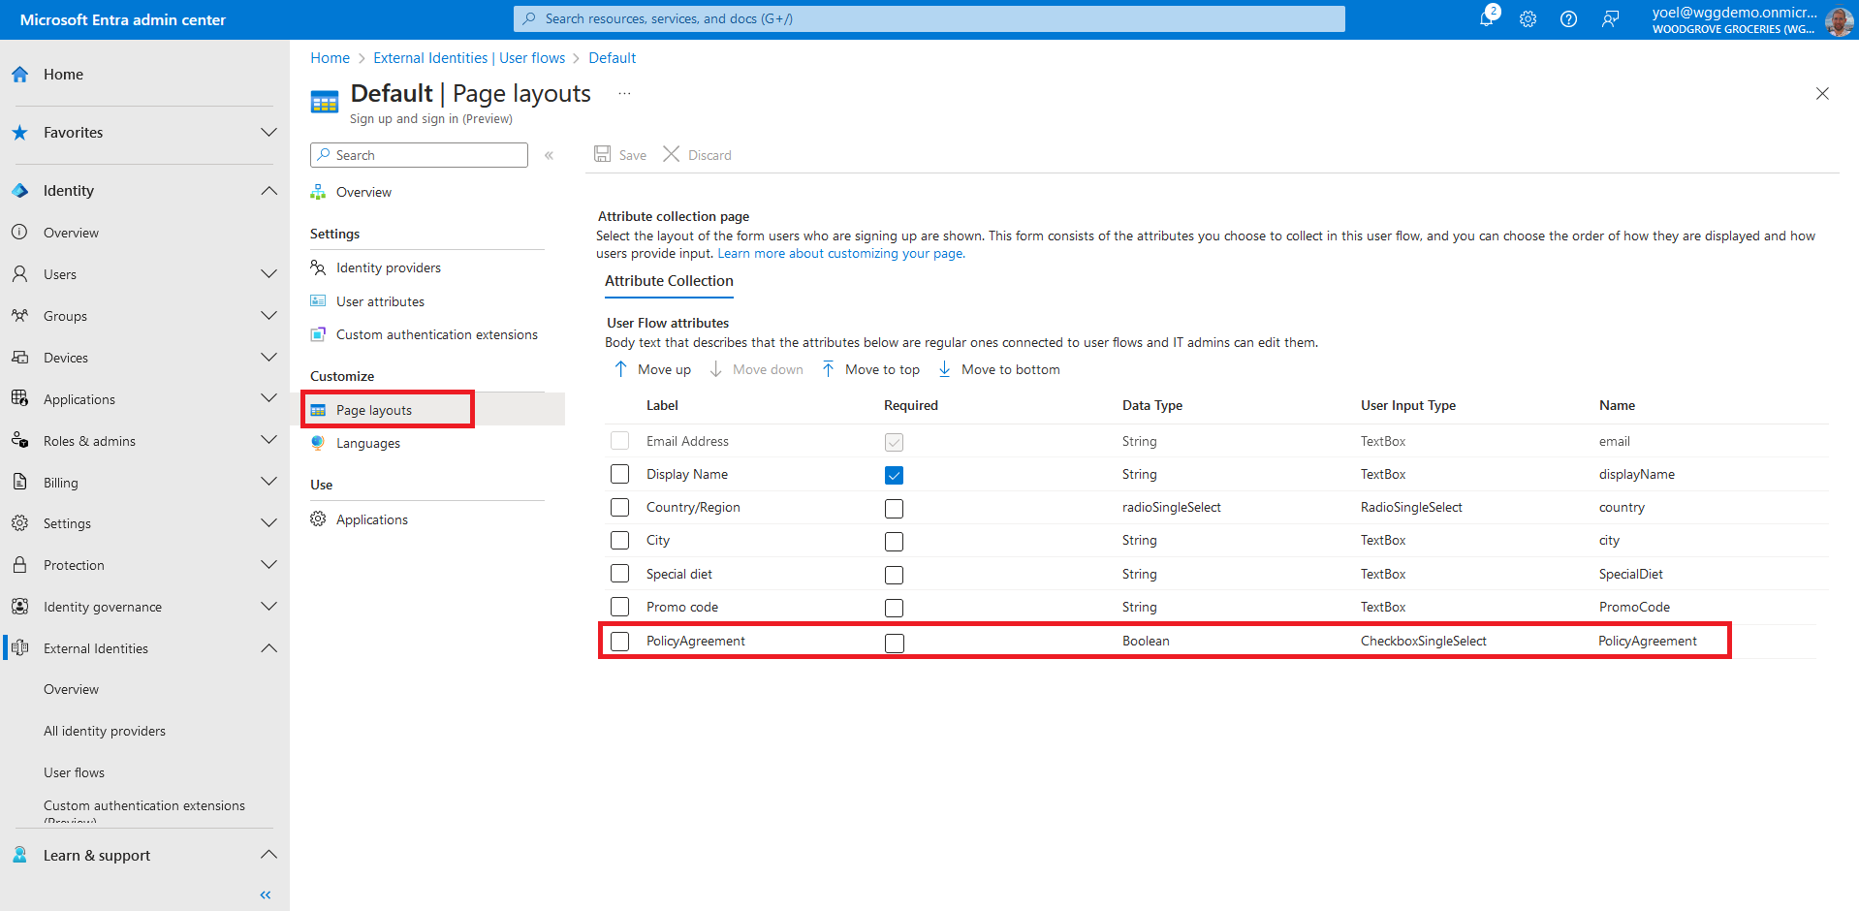Open User attributes under Settings

[380, 301]
